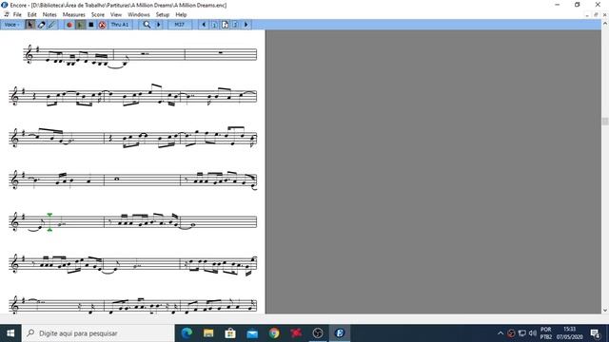Screen dimensions: 609x342
Task: Open the Notes menu
Action: [x=49, y=14]
